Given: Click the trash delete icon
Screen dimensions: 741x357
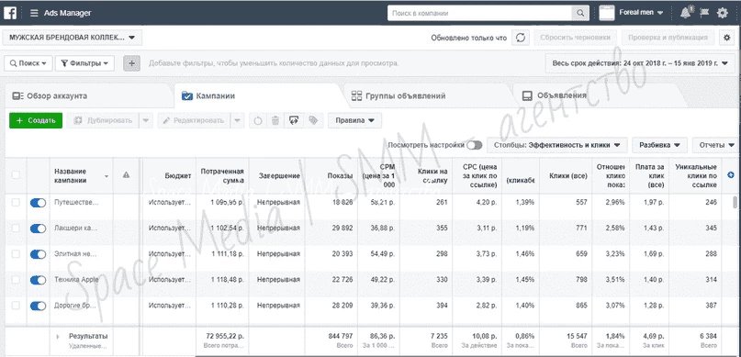Looking at the screenshot, I should point(275,120).
